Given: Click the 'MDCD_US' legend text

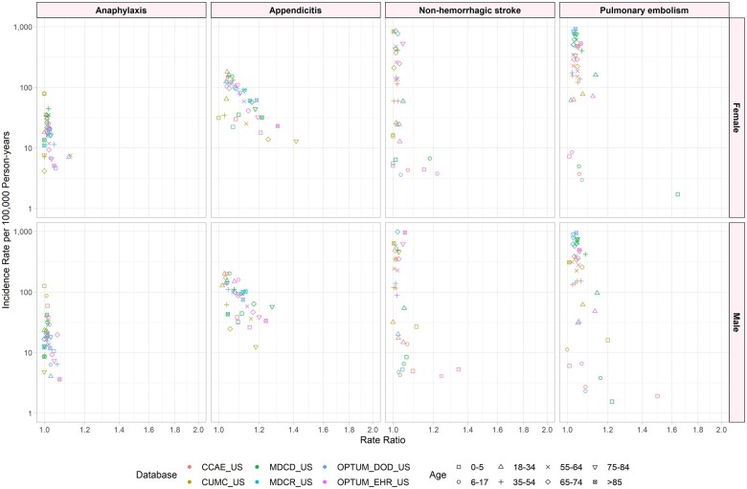Looking at the screenshot, I should (290, 467).
